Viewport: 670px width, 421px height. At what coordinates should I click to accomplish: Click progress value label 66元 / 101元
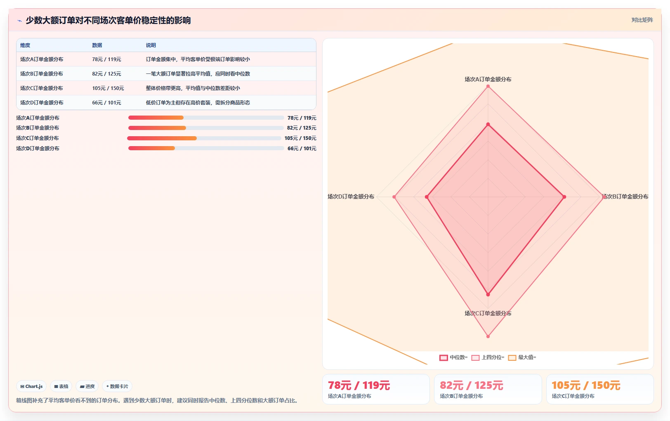coord(302,149)
